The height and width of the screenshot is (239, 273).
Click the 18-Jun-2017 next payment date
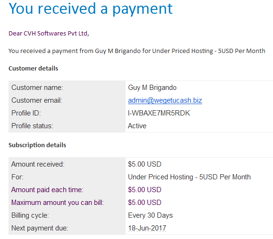[147, 228]
